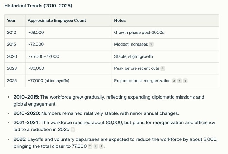Viewport: 228px width, 154px height.
Task: Open citation 4 after 'closer to 77,000'
Action: click(96, 146)
